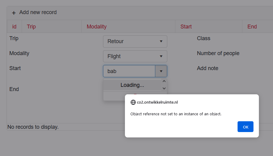The image size is (273, 156).
Task: Open the Trip dropdown showing Retour
Action: [135, 41]
